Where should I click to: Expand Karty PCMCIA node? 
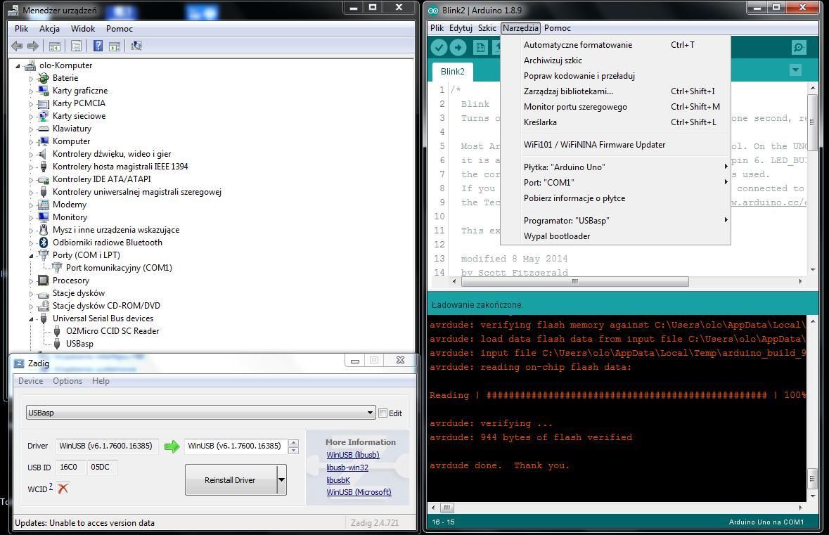(x=31, y=103)
